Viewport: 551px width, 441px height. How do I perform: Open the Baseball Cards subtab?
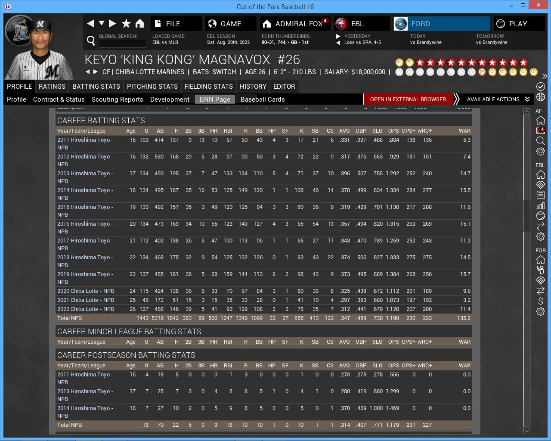pos(263,99)
